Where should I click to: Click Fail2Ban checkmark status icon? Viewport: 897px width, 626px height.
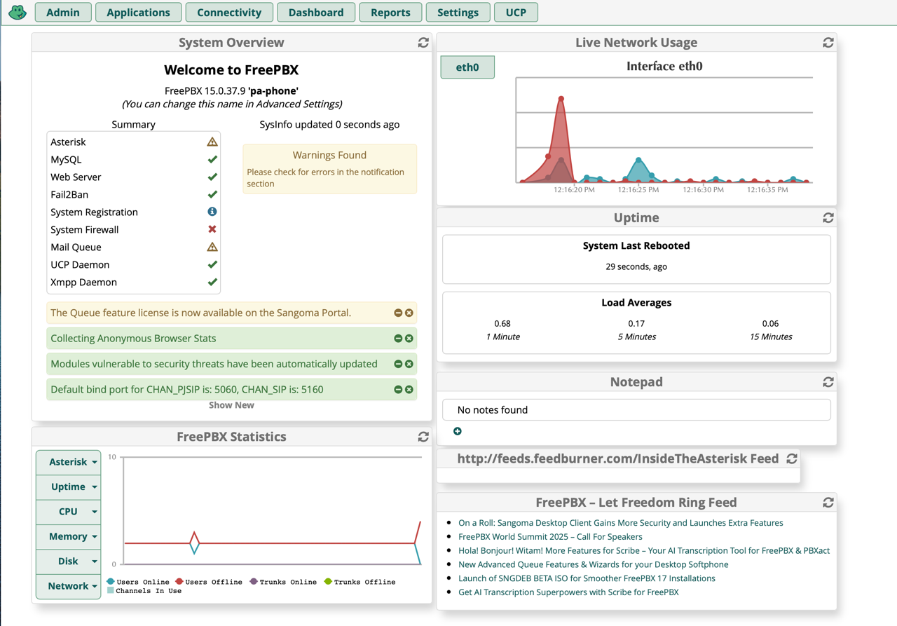point(212,194)
